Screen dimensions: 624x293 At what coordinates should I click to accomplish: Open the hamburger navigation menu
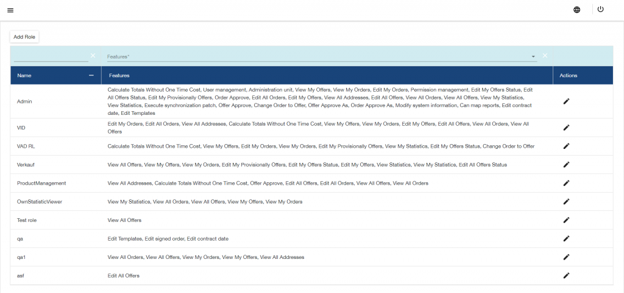tap(10, 10)
